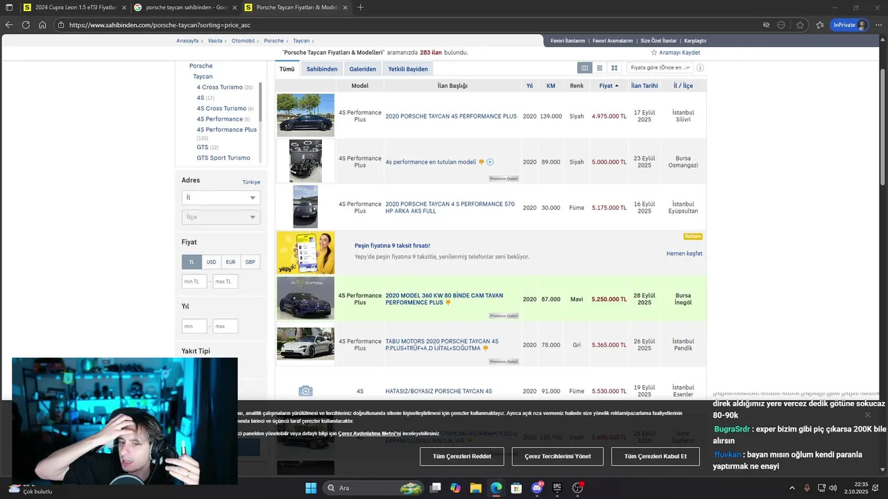Click the max TL price field
Viewport: 888px width, 499px height.
pos(225,281)
